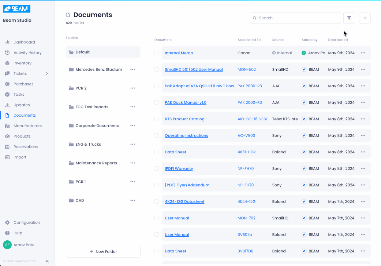381x266 pixels.
Task: Open BVB17DB associated product link
Action: pyautogui.click(x=246, y=251)
